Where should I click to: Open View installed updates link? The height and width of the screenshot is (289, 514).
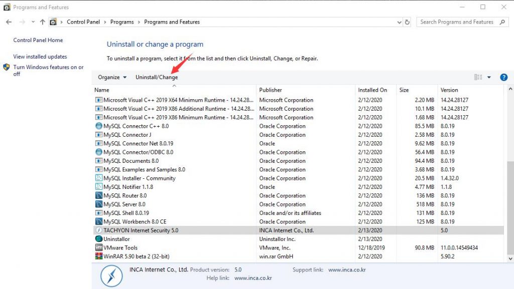coord(40,57)
